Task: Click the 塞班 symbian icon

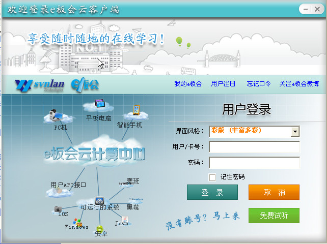Action: [126, 184]
